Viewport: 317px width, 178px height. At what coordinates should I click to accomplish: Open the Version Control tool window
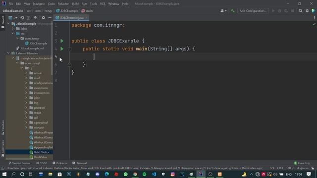pyautogui.click(x=19, y=163)
